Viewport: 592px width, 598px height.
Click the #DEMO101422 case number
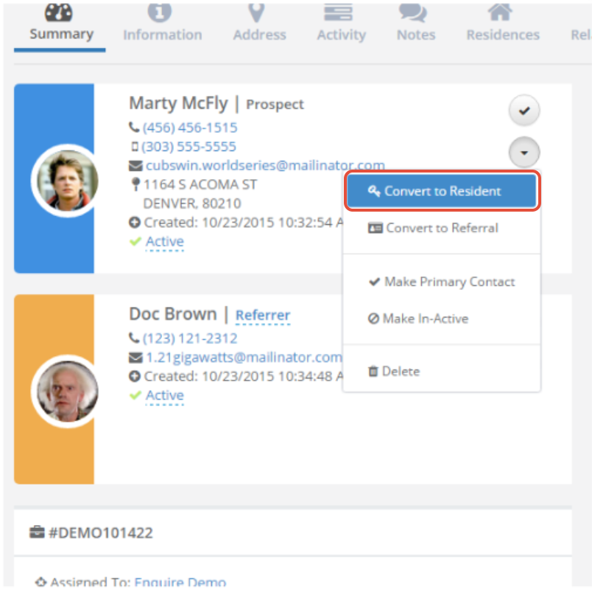101,533
